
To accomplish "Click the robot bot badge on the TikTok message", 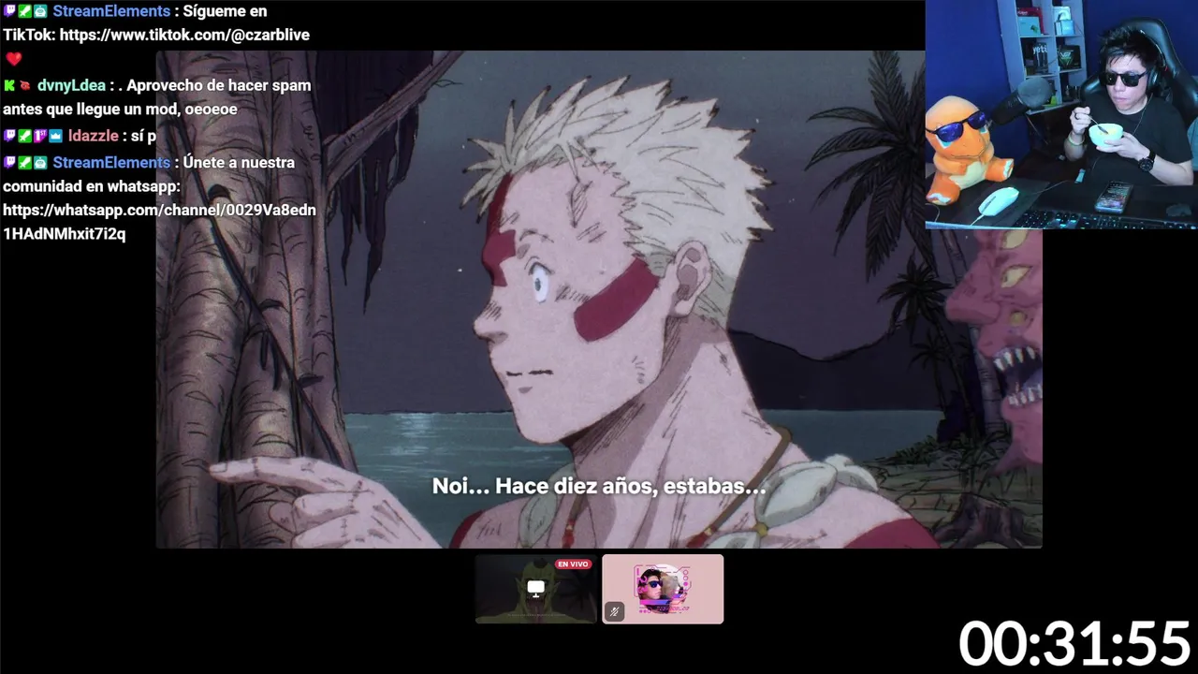I will point(40,11).
